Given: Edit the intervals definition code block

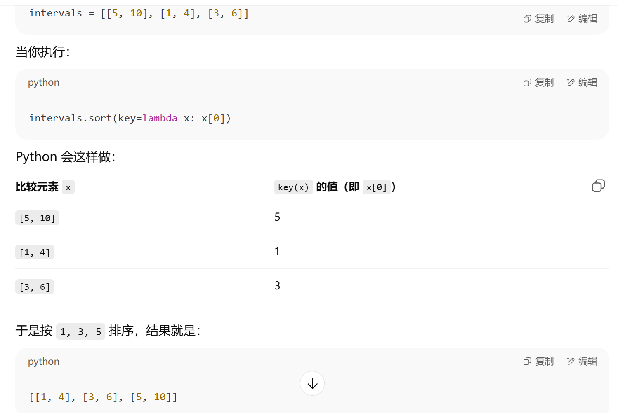Looking at the screenshot, I should (582, 19).
